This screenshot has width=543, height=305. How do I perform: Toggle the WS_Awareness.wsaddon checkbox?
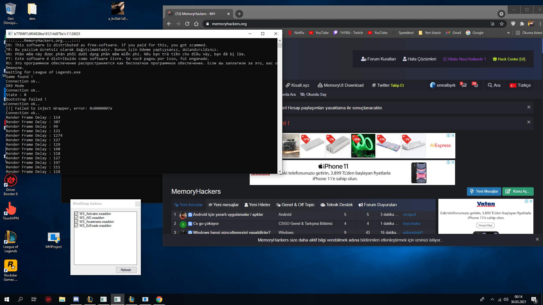point(76,222)
